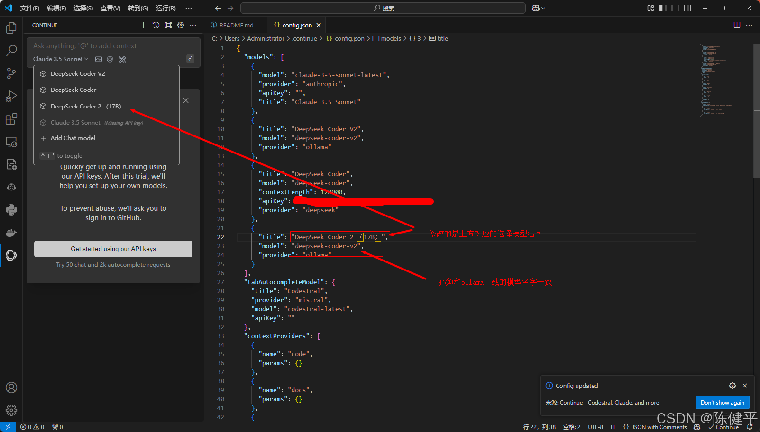The width and height of the screenshot is (760, 432).
Task: Open the Docker view in activity bar
Action: point(11,233)
